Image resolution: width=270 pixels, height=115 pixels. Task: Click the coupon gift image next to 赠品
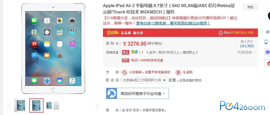(135, 52)
